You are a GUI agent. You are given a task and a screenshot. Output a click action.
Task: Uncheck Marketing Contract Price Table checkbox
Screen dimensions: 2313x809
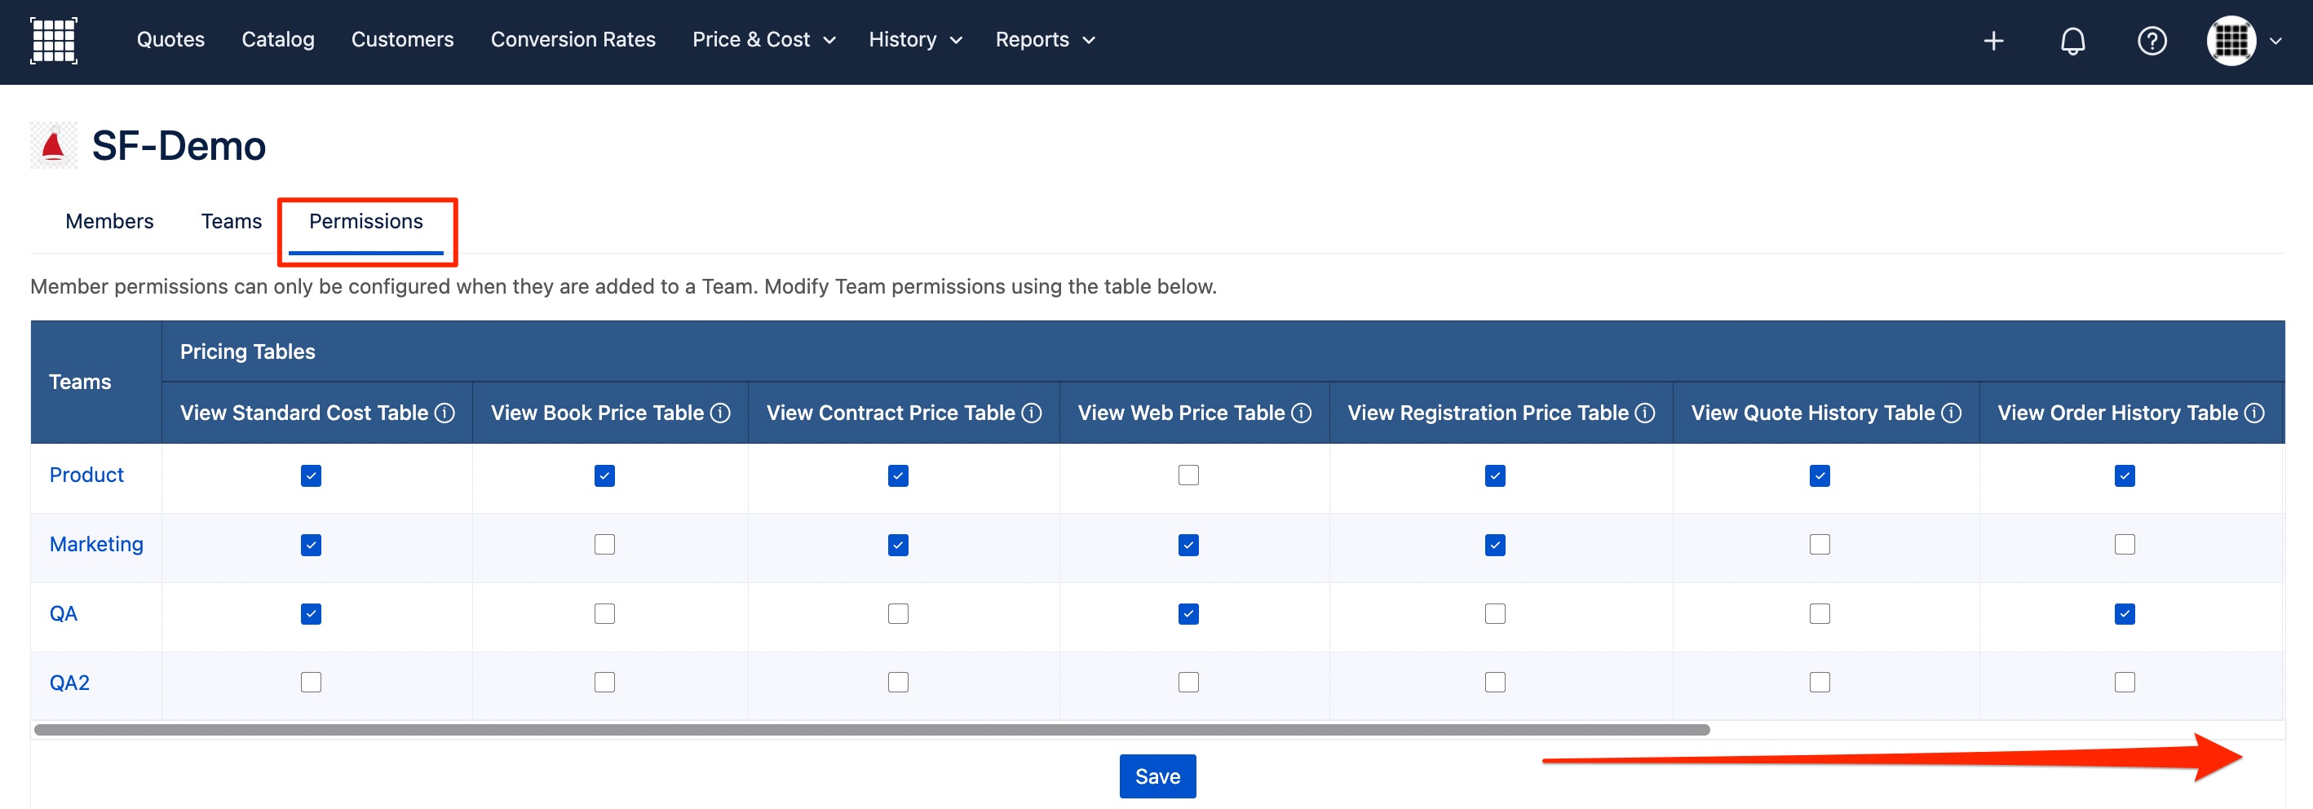[898, 545]
